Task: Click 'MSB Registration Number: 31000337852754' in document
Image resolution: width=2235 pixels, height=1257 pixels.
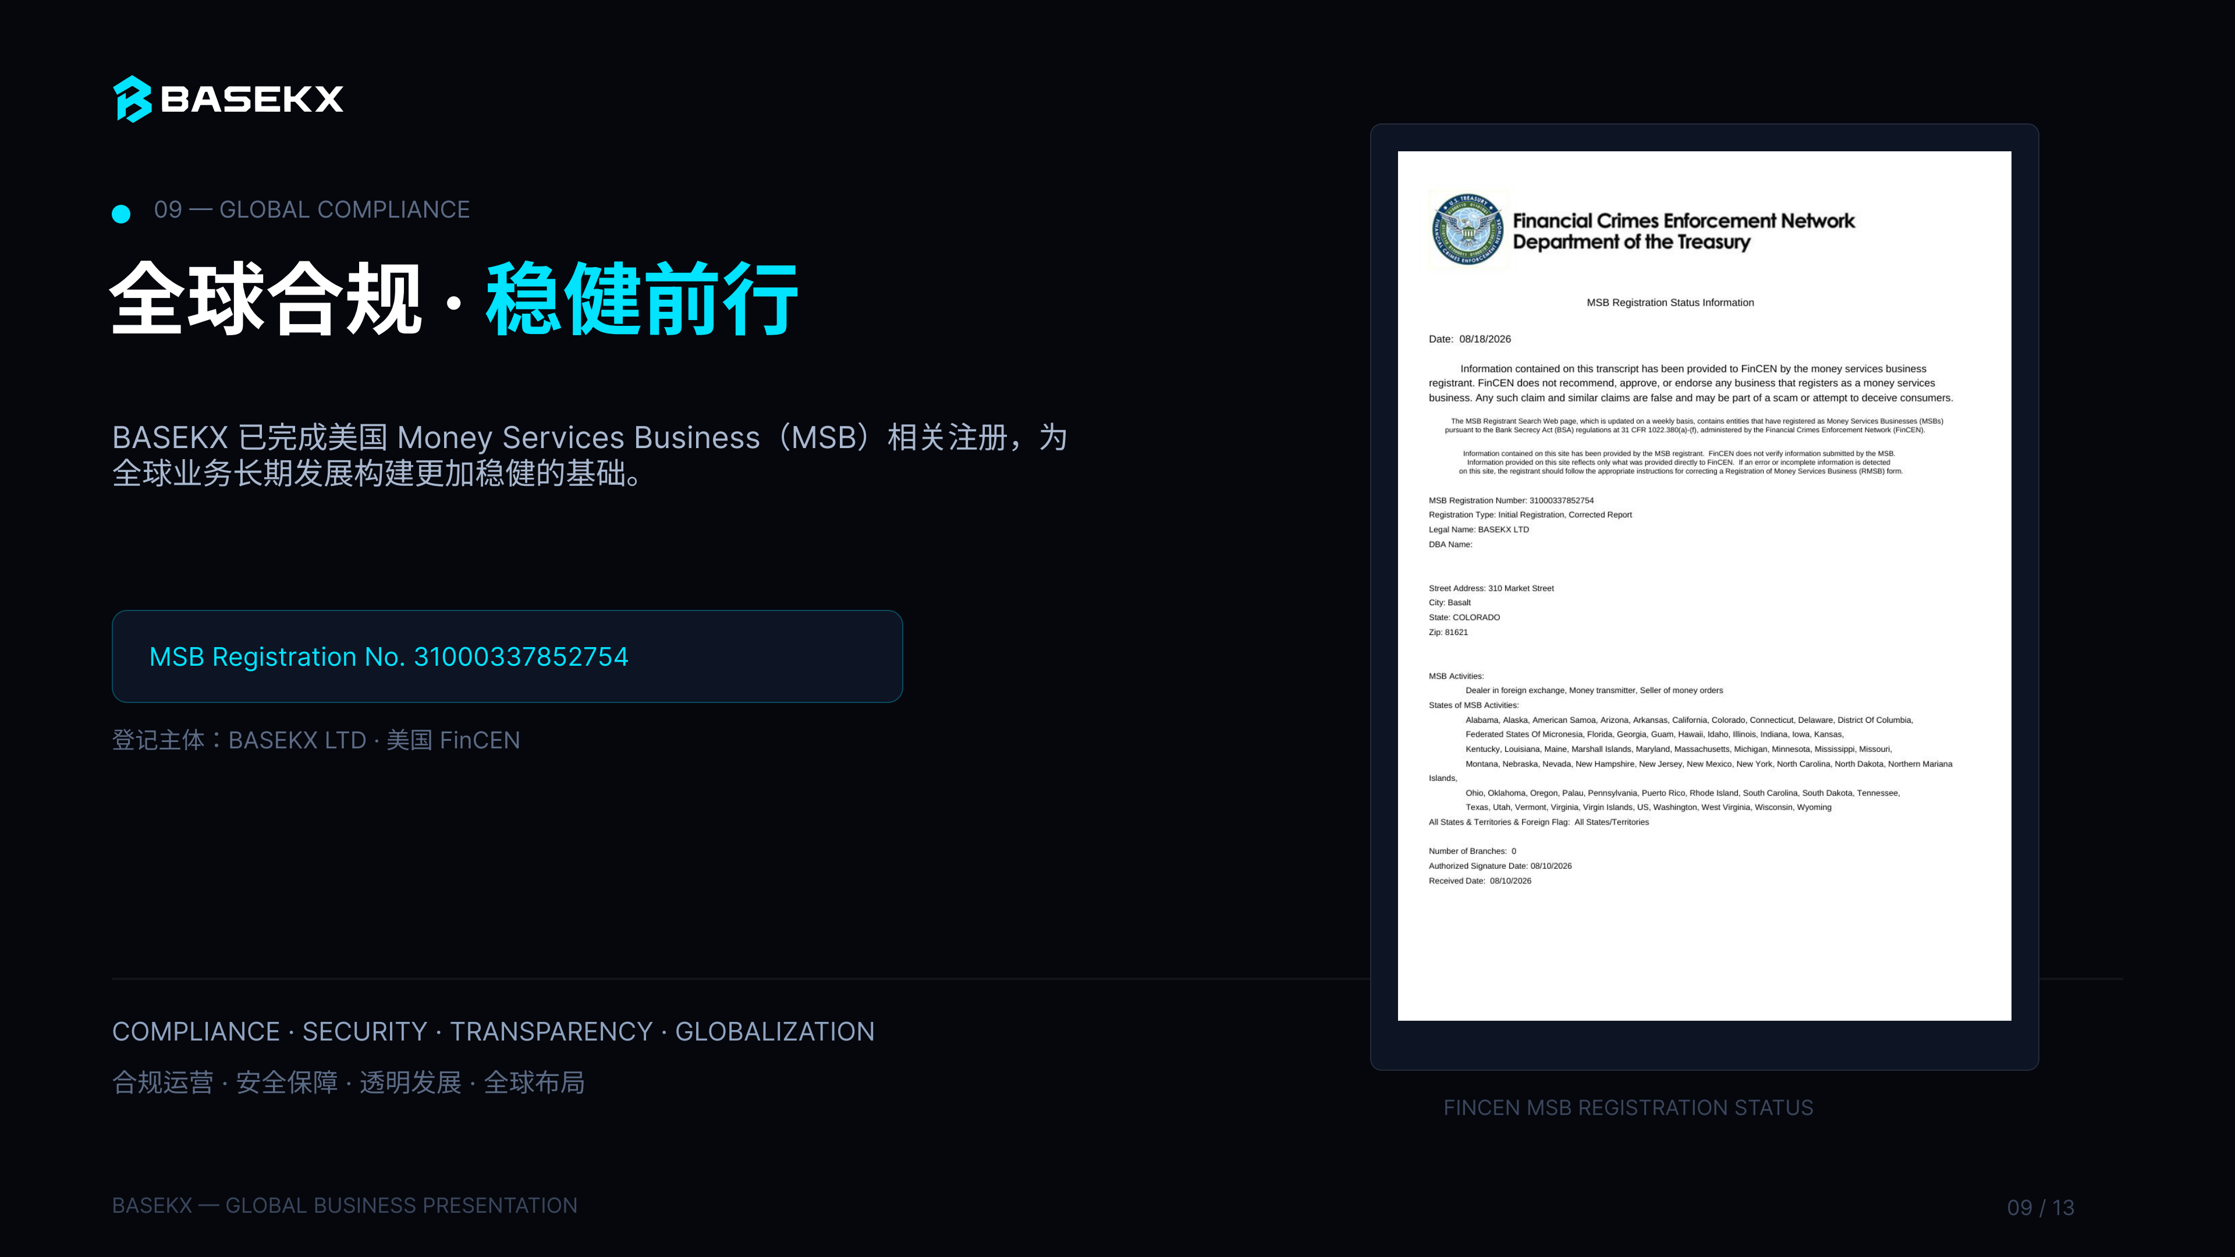Action: tap(1512, 500)
